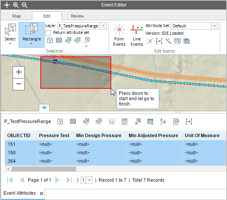The width and height of the screenshot is (227, 200).
Task: Activate the Select tool
Action: tap(10, 32)
